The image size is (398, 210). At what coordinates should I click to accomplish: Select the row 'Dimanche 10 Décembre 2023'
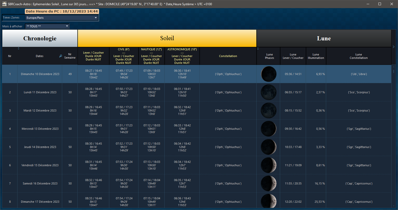click(x=197, y=74)
